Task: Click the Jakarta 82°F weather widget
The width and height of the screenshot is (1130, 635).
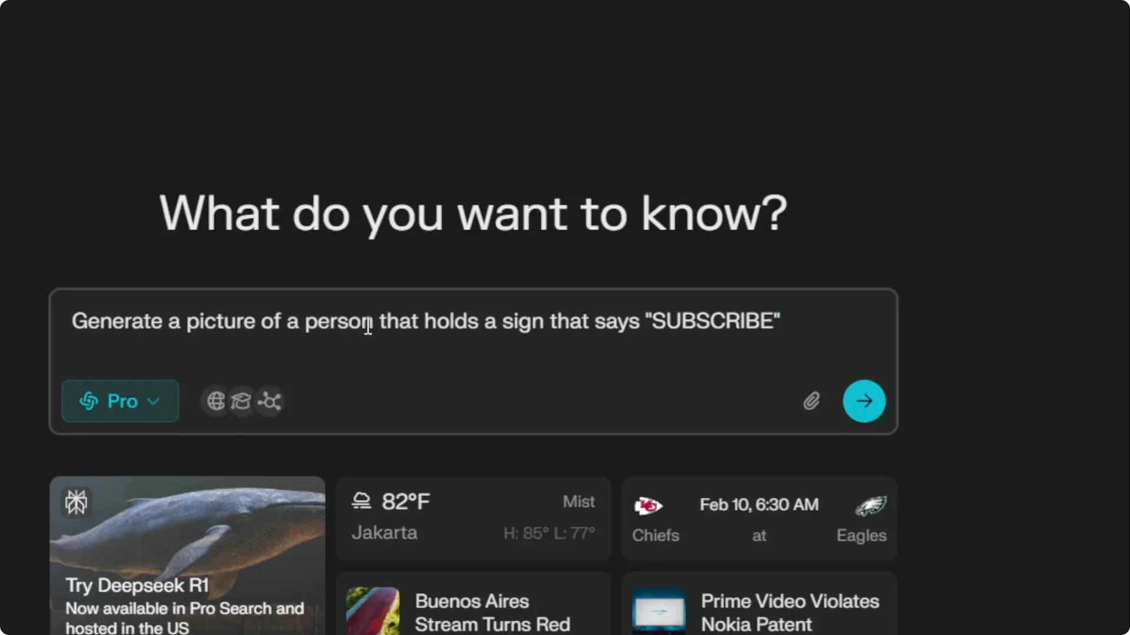Action: coord(473,517)
